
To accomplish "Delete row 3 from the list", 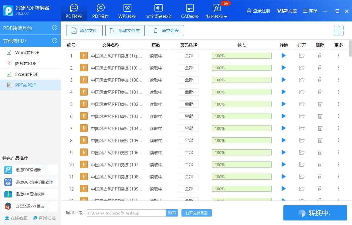I will 320,80.
